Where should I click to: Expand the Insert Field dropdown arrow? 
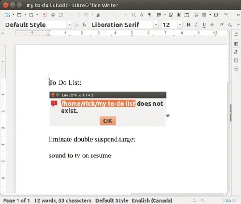click(x=210, y=15)
